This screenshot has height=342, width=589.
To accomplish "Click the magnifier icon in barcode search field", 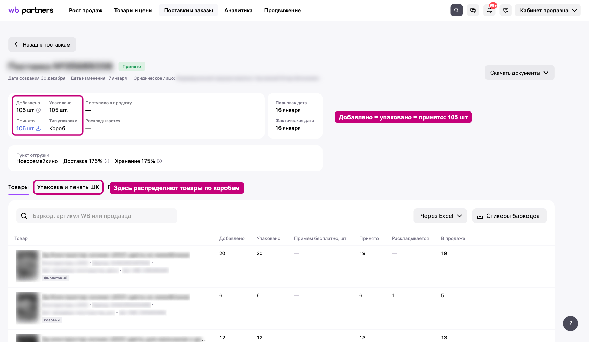I will pos(24,216).
